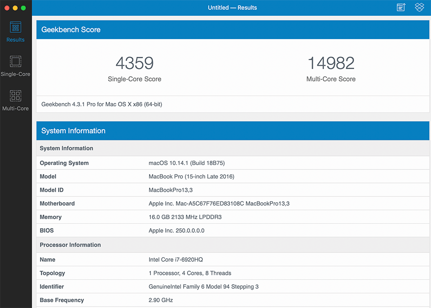Click the BIOS row label
Image resolution: width=431 pixels, height=308 pixels.
click(x=47, y=230)
